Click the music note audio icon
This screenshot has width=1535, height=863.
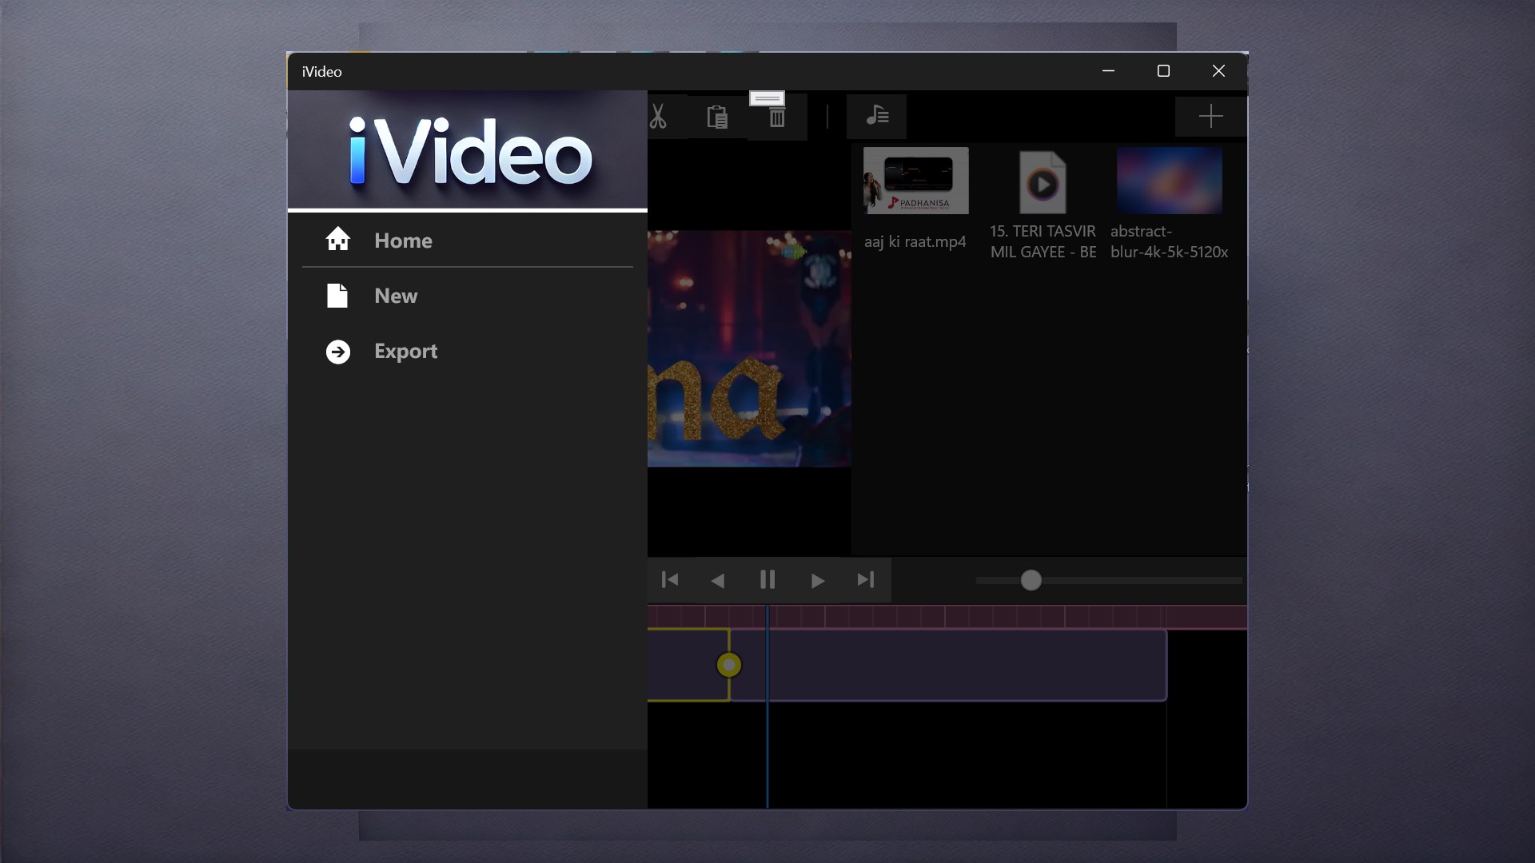coord(877,117)
